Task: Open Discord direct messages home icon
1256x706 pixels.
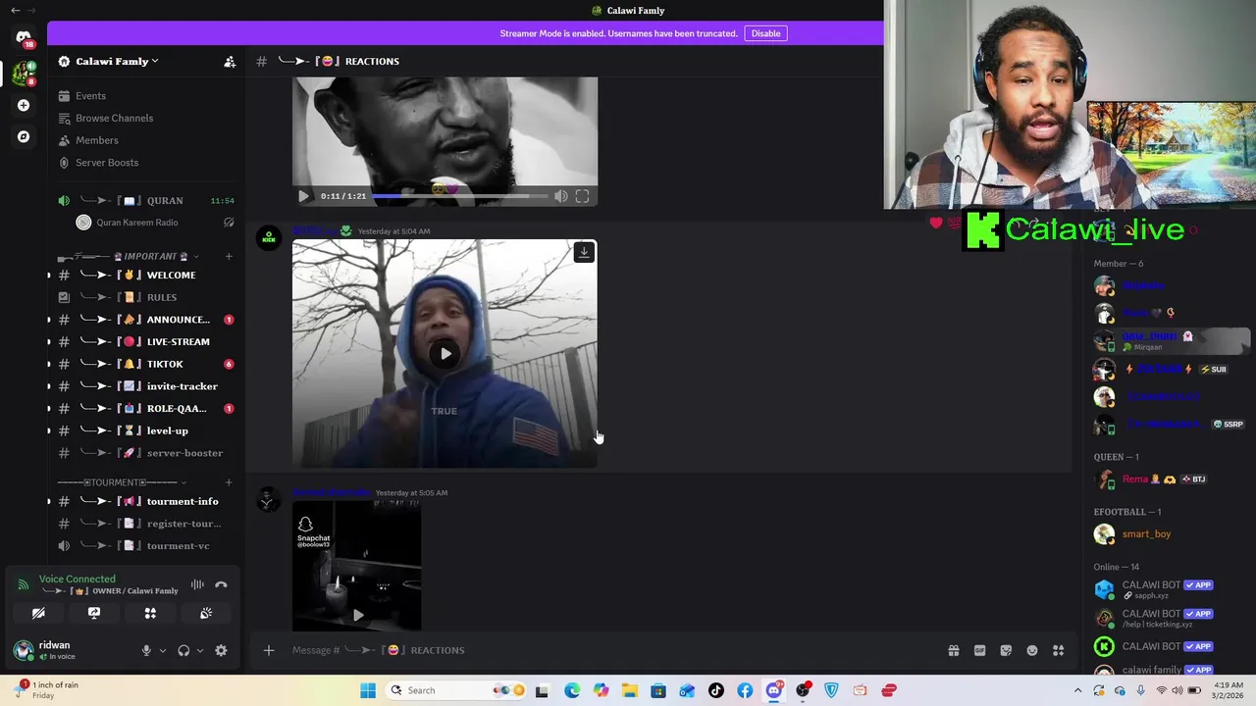Action: [x=24, y=37]
